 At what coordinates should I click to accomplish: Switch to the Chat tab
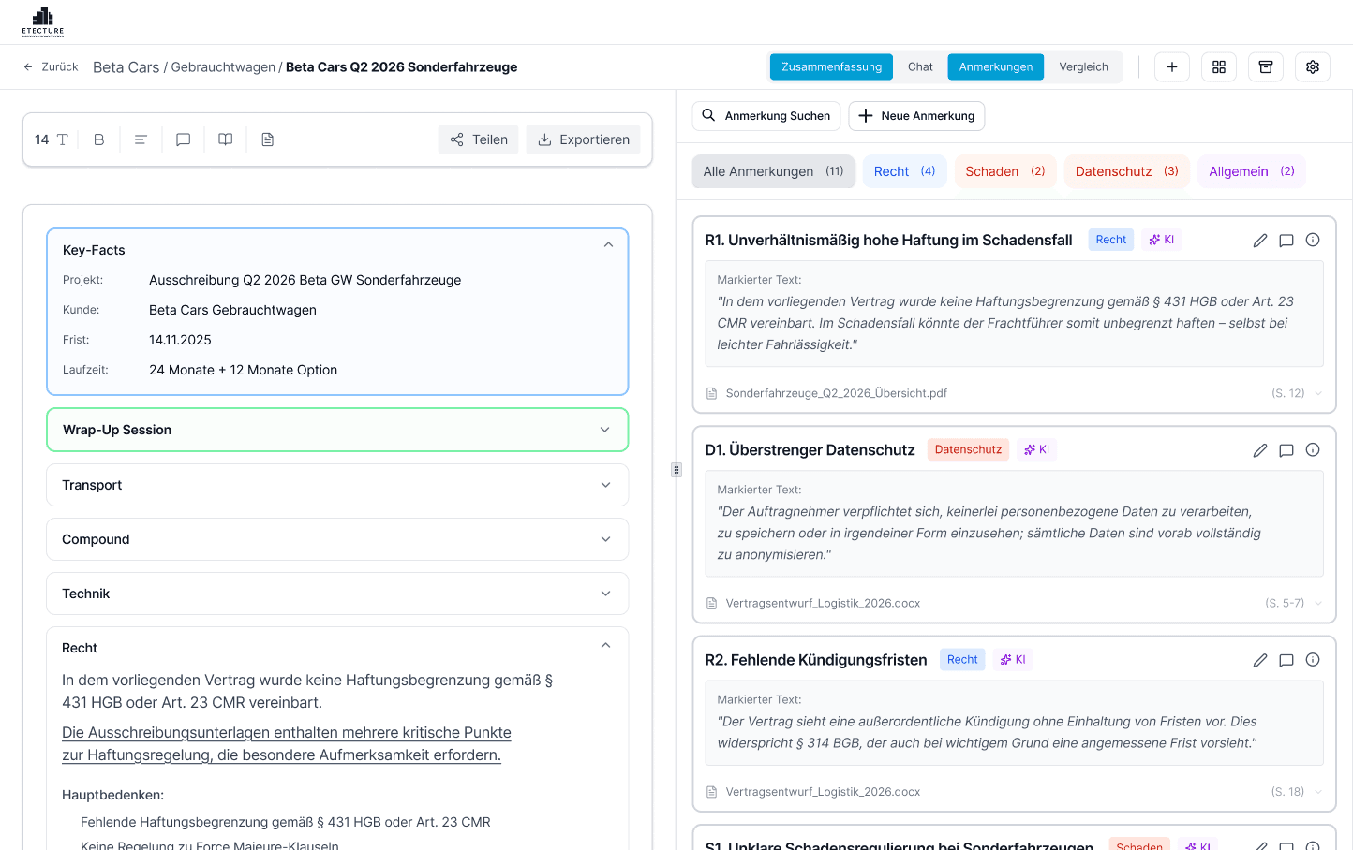(x=919, y=66)
